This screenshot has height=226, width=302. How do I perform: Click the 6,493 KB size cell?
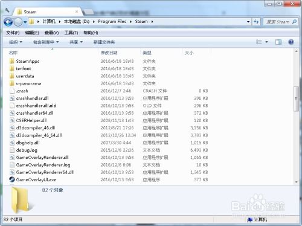pos(199,150)
